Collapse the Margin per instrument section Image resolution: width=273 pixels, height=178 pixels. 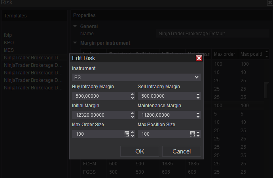click(75, 43)
